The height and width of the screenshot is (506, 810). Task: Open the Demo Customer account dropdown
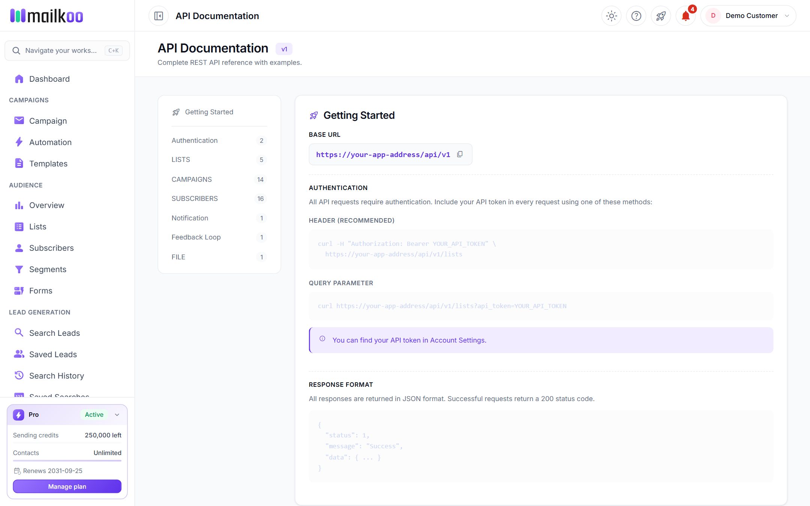(748, 16)
